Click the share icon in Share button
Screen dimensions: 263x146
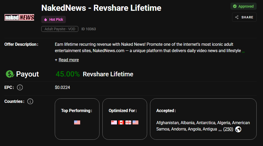pyautogui.click(x=237, y=17)
